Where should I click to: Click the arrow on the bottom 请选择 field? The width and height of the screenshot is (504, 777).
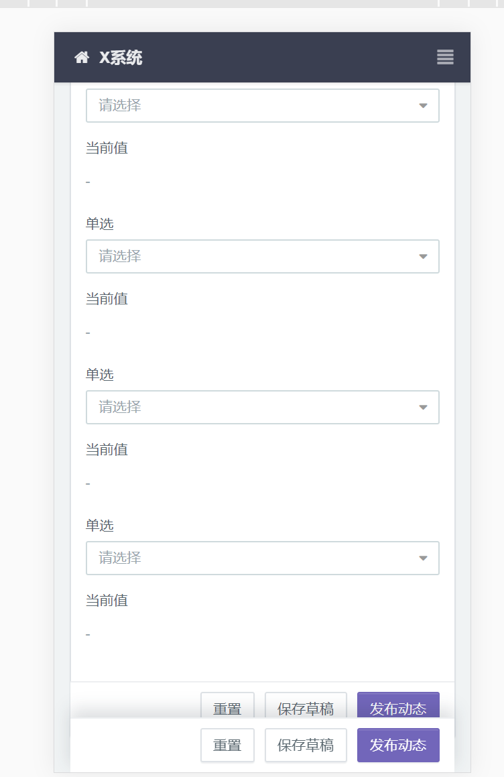coord(424,558)
